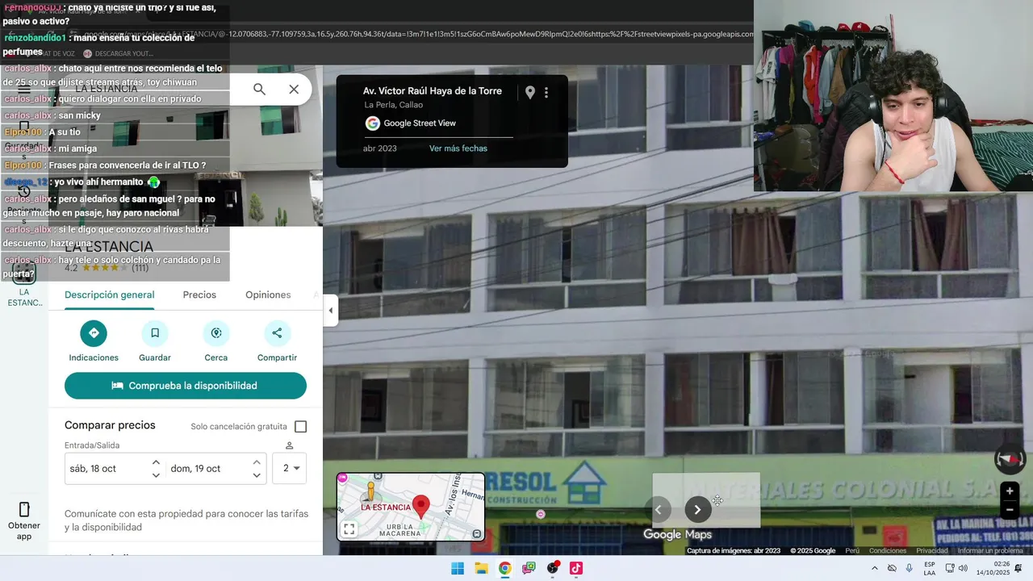Zoom out with the Street View minus button

pos(1009,509)
